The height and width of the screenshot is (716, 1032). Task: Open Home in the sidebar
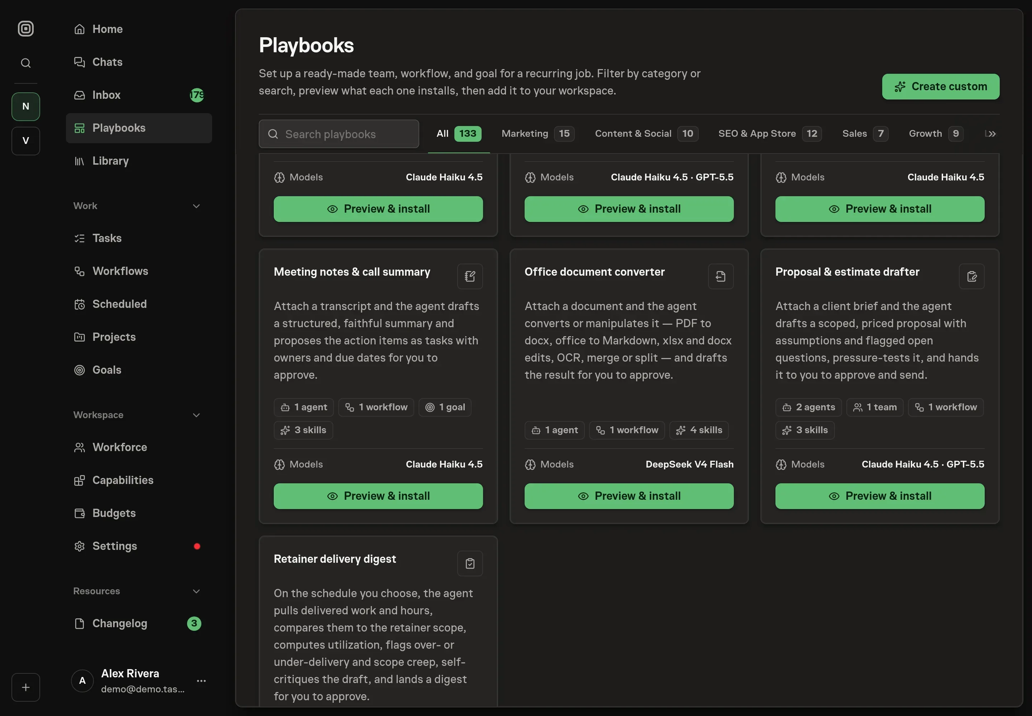[139, 29]
